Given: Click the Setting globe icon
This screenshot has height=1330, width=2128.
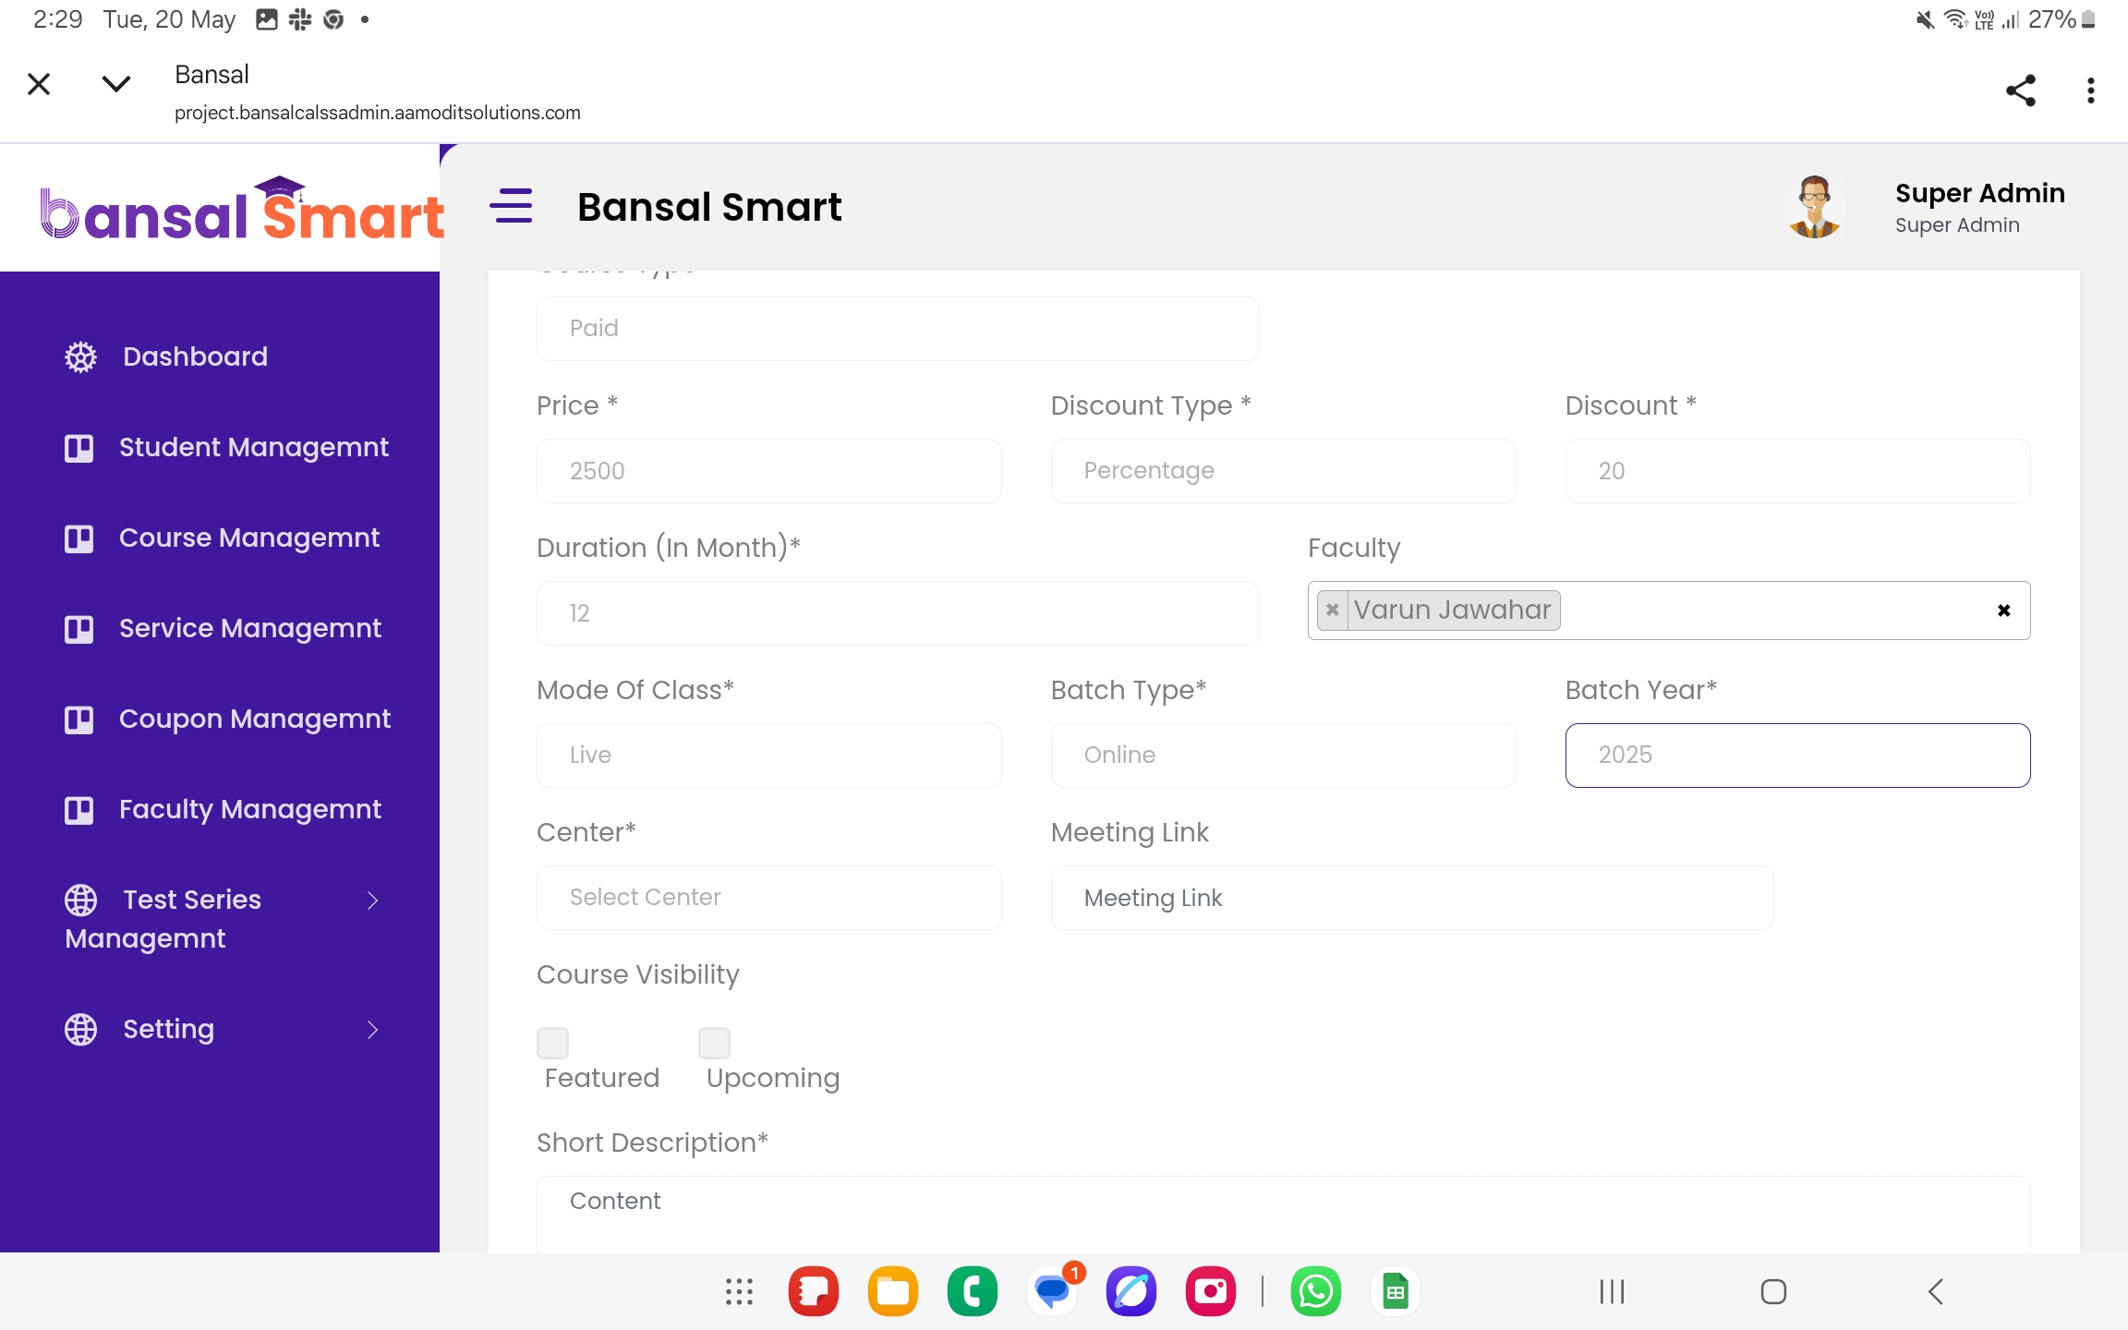Looking at the screenshot, I should (x=80, y=1029).
